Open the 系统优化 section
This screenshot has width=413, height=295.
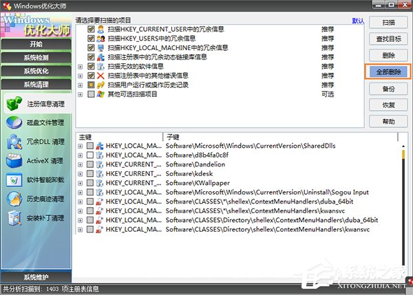coord(36,71)
